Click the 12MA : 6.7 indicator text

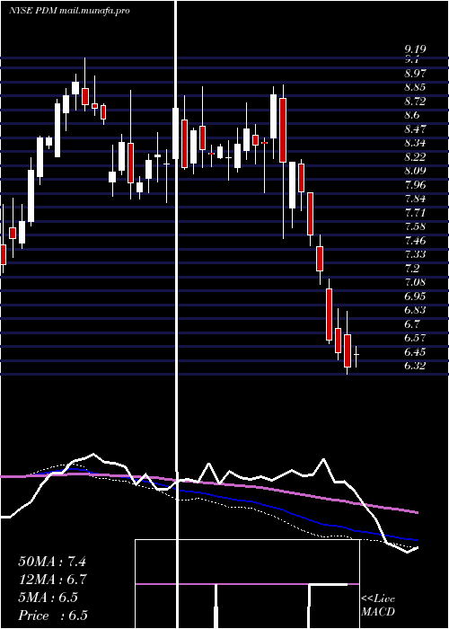click(x=52, y=580)
